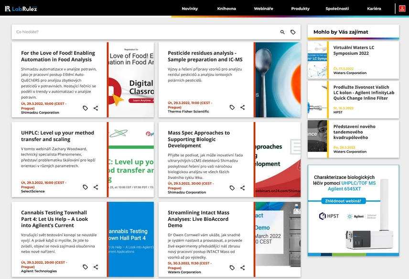Open 'Streamlining Intact Mass Analyses' title
The height and width of the screenshot is (279, 409).
coord(198,219)
